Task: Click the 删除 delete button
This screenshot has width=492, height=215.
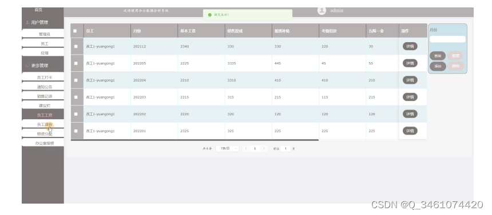Action: click(455, 66)
